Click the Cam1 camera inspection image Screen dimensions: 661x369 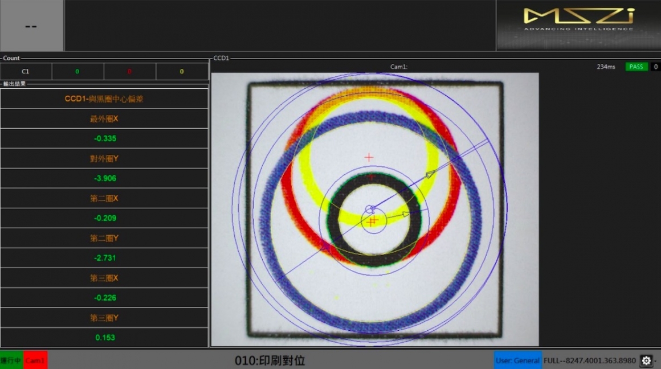(375, 210)
